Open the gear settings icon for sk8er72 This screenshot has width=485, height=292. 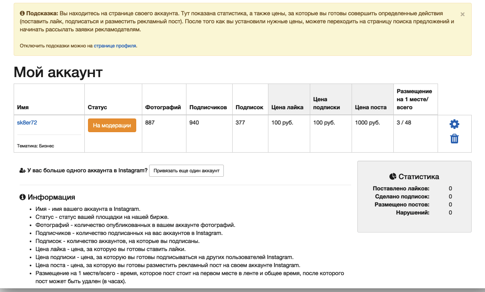coord(454,124)
